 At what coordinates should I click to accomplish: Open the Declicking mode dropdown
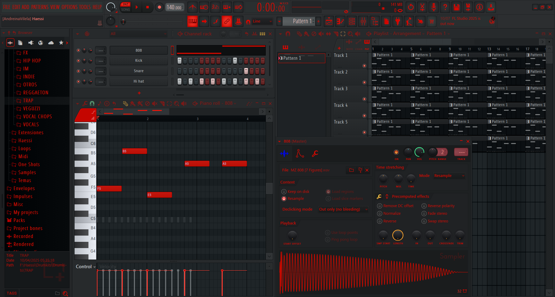343,209
